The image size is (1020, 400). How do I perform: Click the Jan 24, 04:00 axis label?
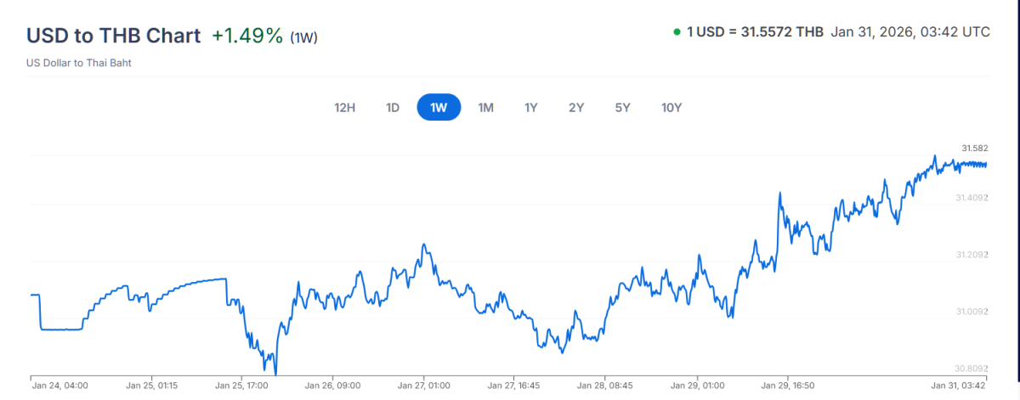(x=60, y=386)
